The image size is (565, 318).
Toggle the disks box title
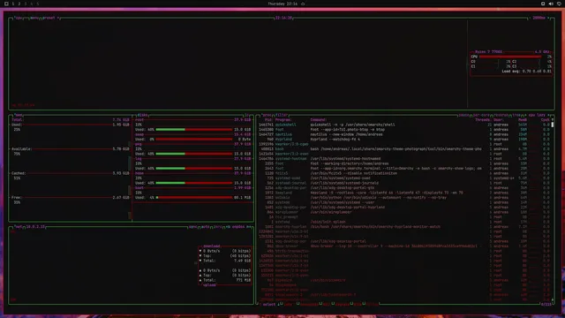tap(142, 115)
